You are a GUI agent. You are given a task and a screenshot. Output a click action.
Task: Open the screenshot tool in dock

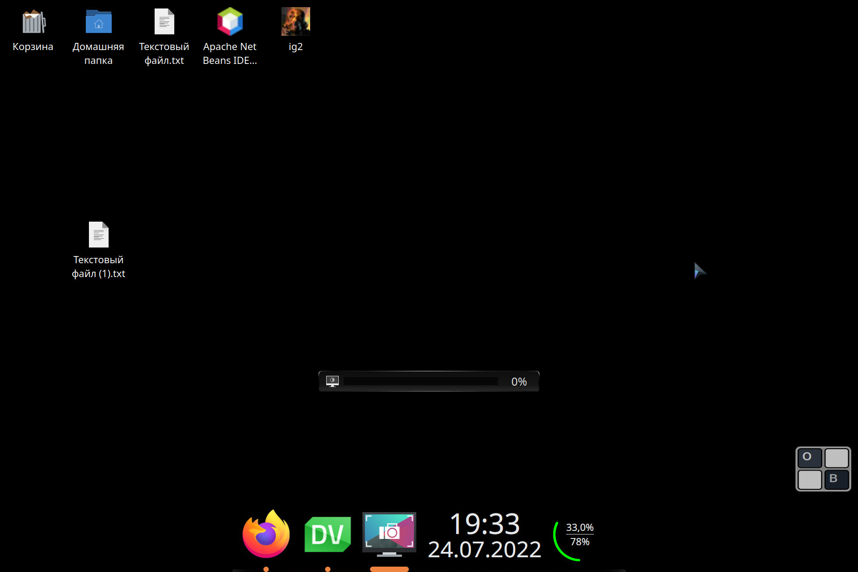click(x=389, y=534)
